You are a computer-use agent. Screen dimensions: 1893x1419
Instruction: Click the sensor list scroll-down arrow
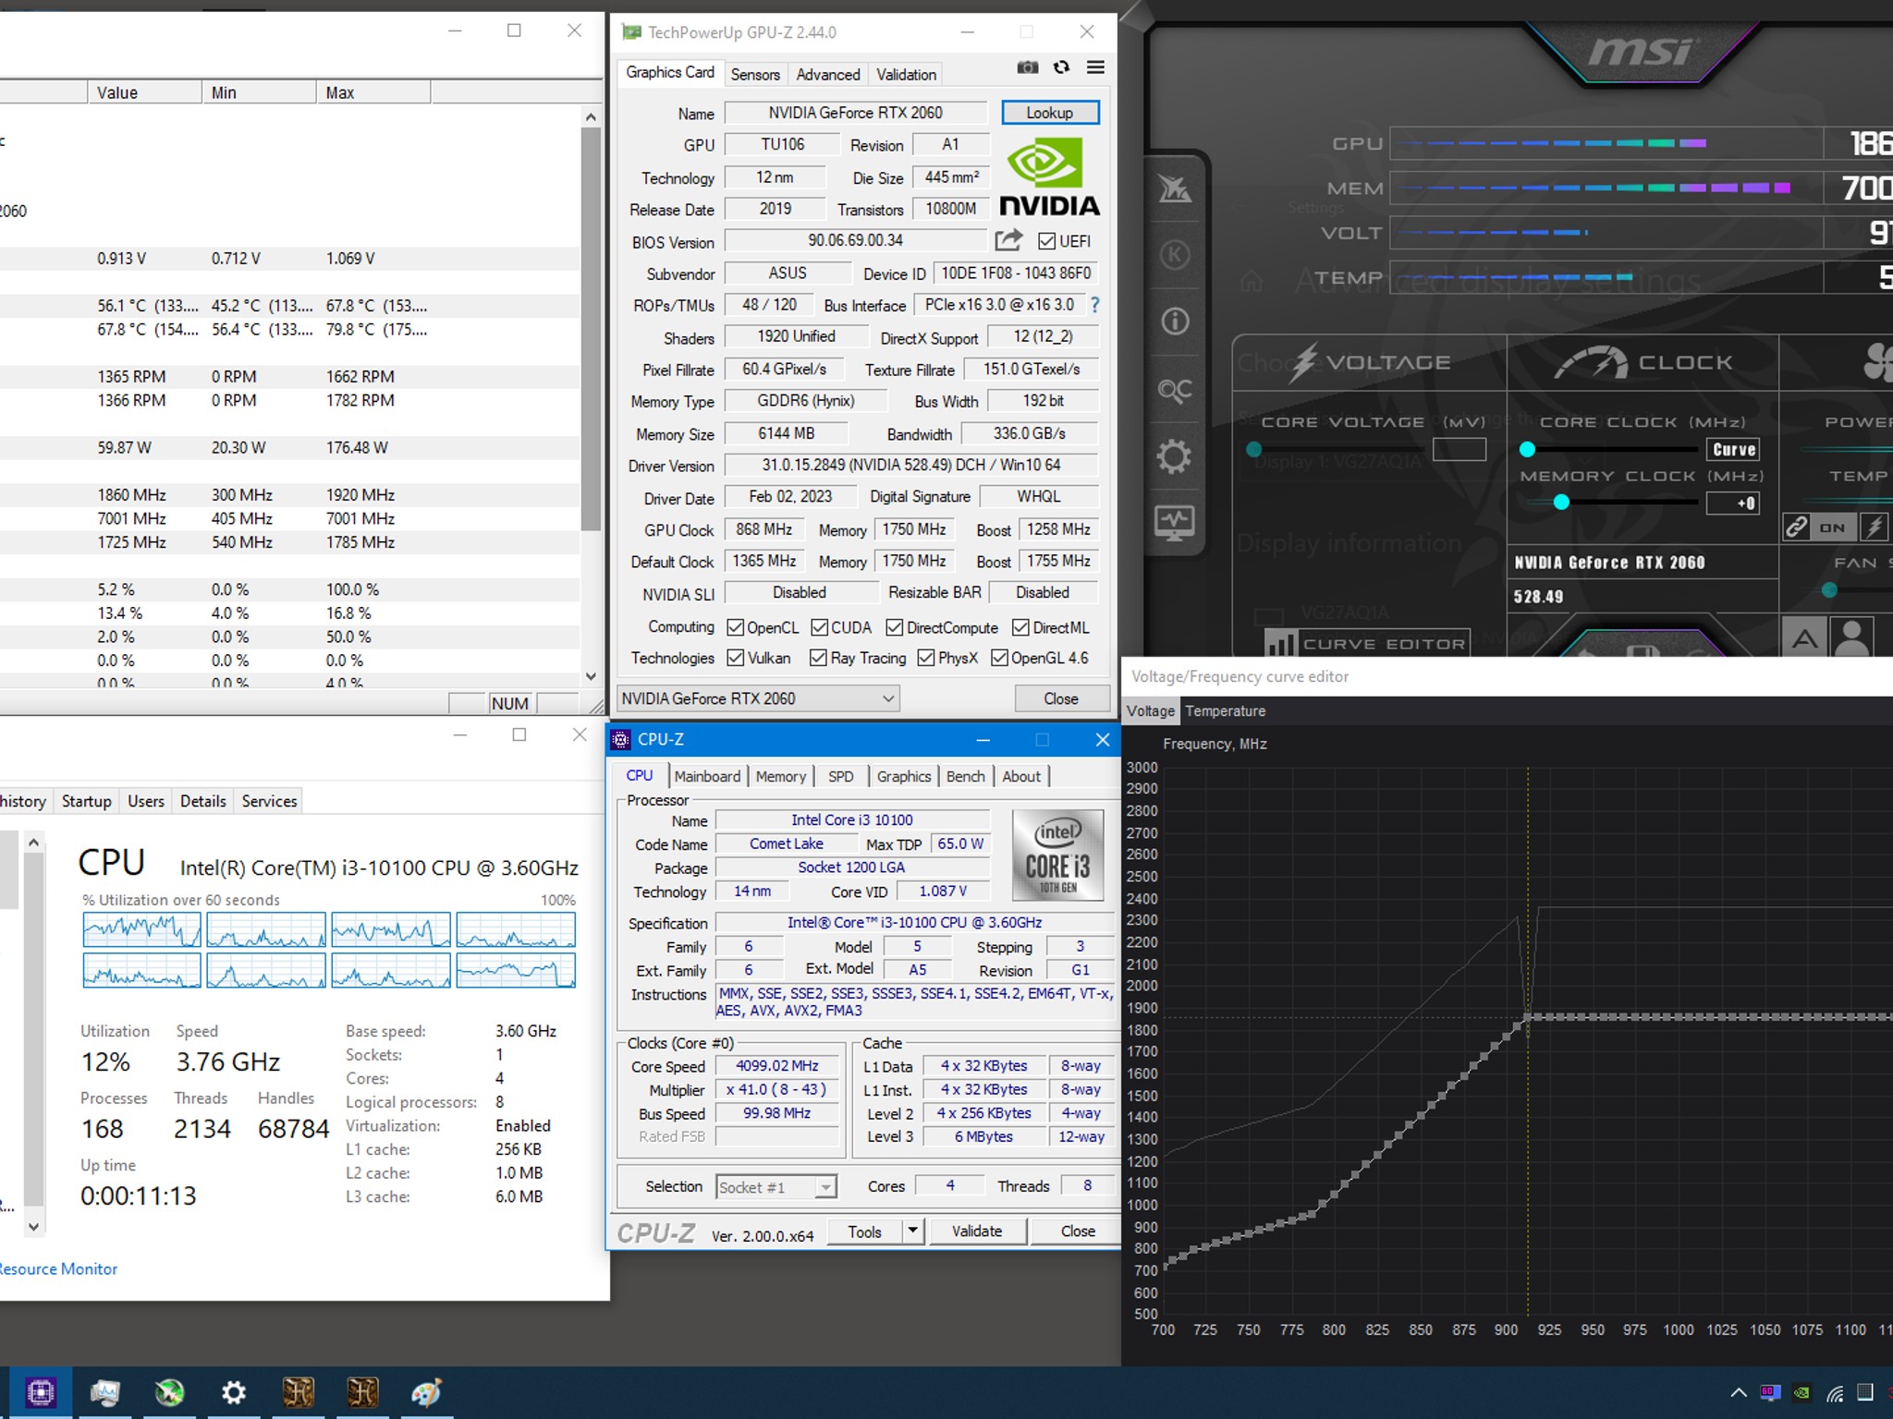(591, 676)
